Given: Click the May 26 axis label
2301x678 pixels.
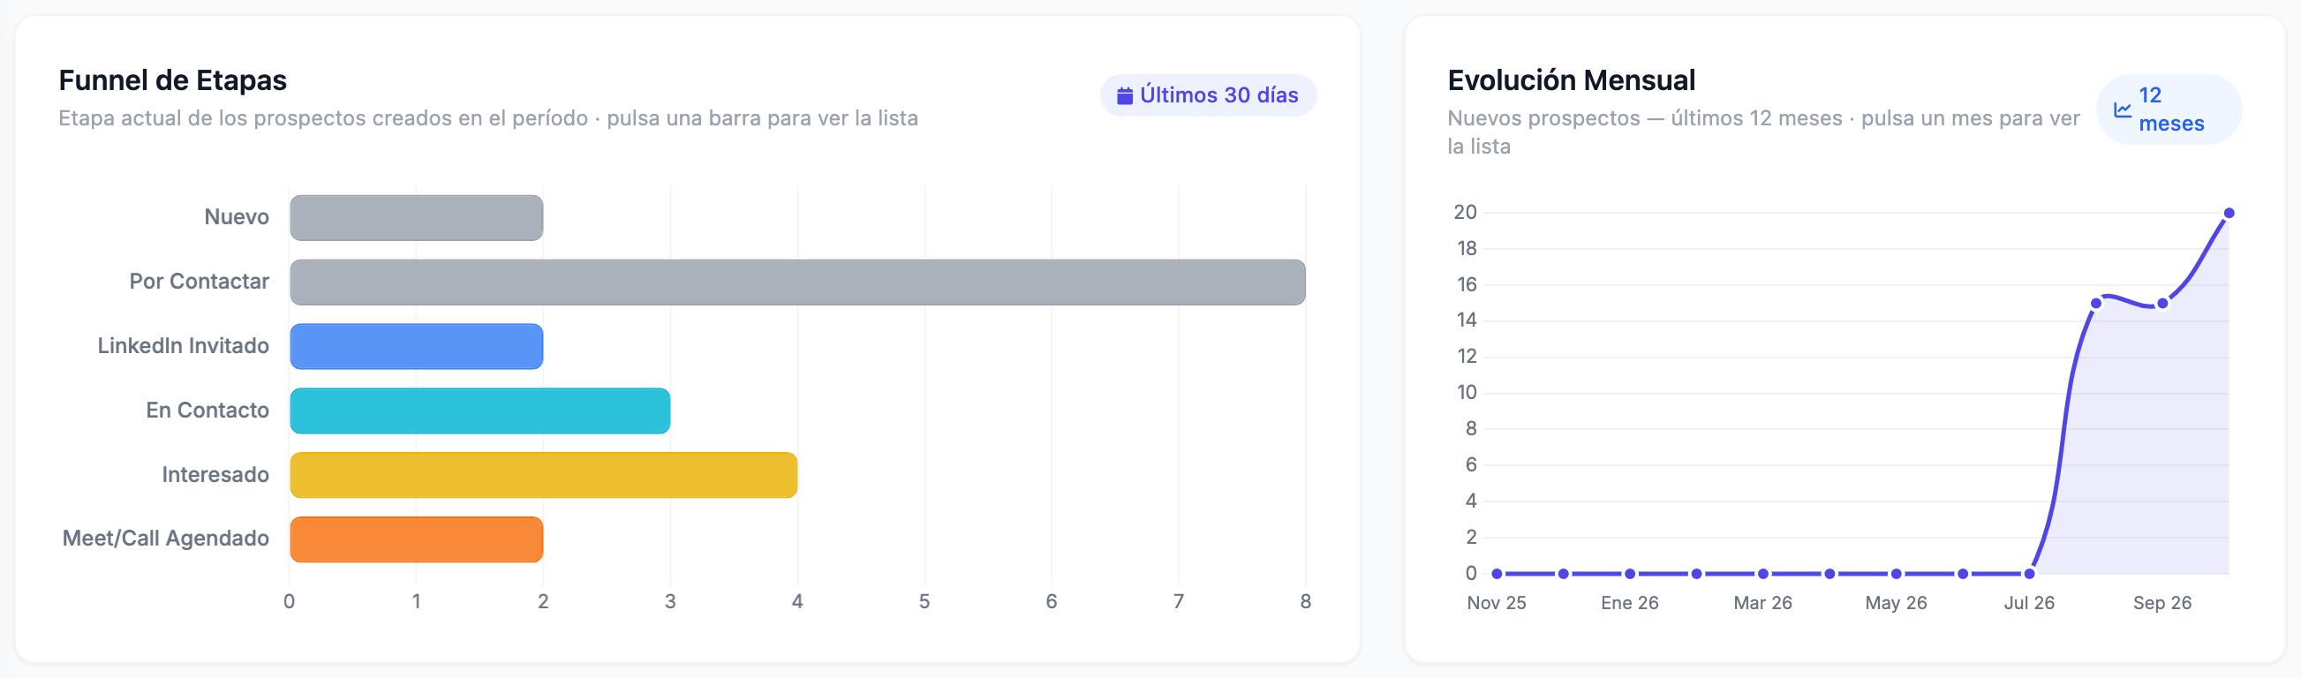Looking at the screenshot, I should pos(1896,603).
